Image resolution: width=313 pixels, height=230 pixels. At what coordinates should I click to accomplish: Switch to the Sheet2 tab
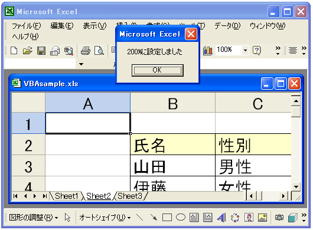[x=99, y=196]
